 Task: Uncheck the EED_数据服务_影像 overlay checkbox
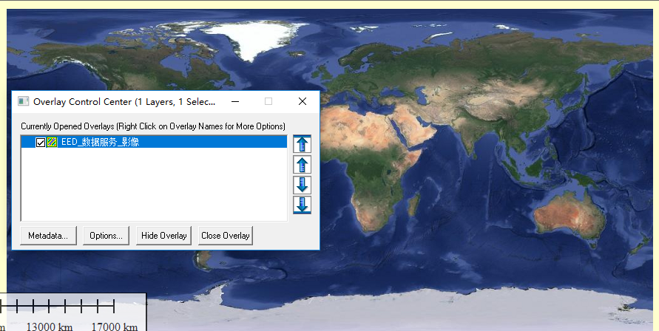pyautogui.click(x=41, y=143)
